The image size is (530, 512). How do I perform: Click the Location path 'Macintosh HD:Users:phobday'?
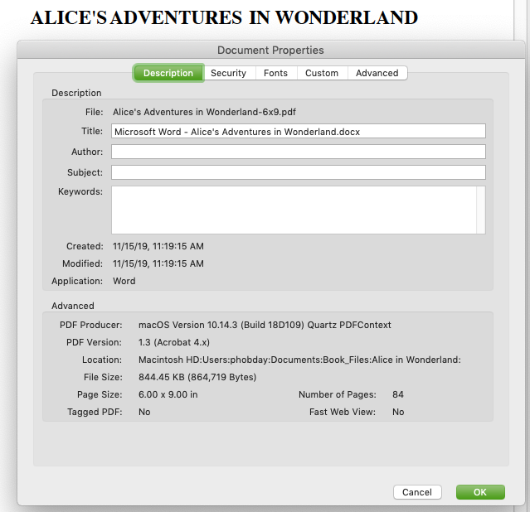[204, 360]
